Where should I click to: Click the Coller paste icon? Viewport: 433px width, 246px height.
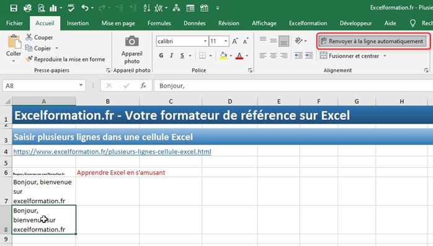14,42
